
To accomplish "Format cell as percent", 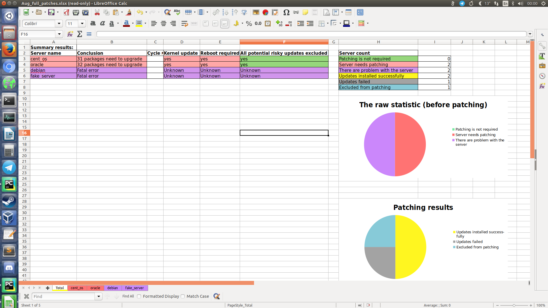I will click(x=249, y=24).
